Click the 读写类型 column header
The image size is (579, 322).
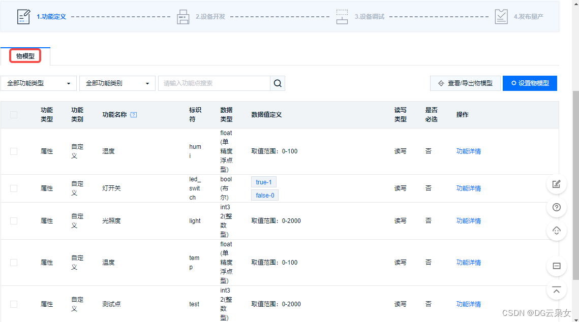pyautogui.click(x=401, y=115)
